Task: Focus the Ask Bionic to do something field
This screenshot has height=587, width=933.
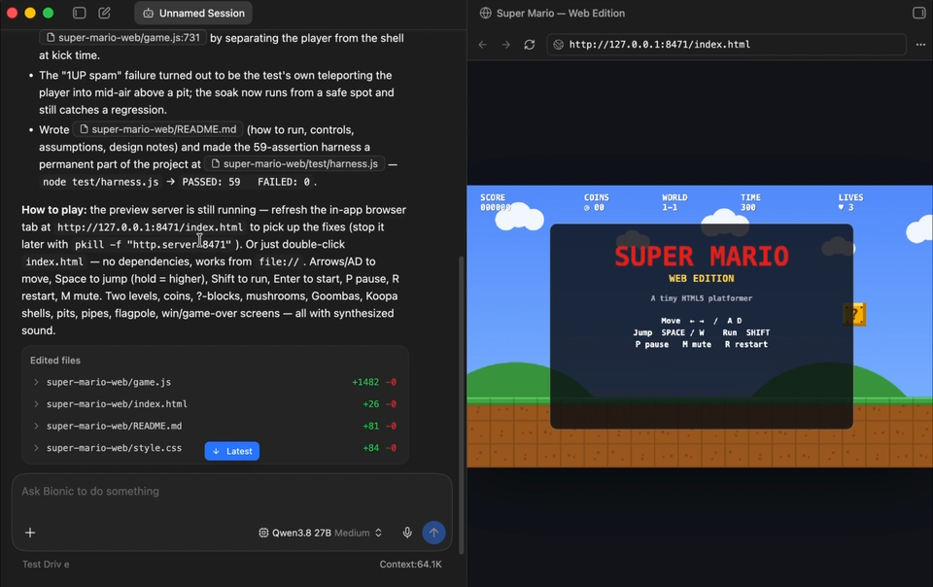Action: click(x=232, y=491)
